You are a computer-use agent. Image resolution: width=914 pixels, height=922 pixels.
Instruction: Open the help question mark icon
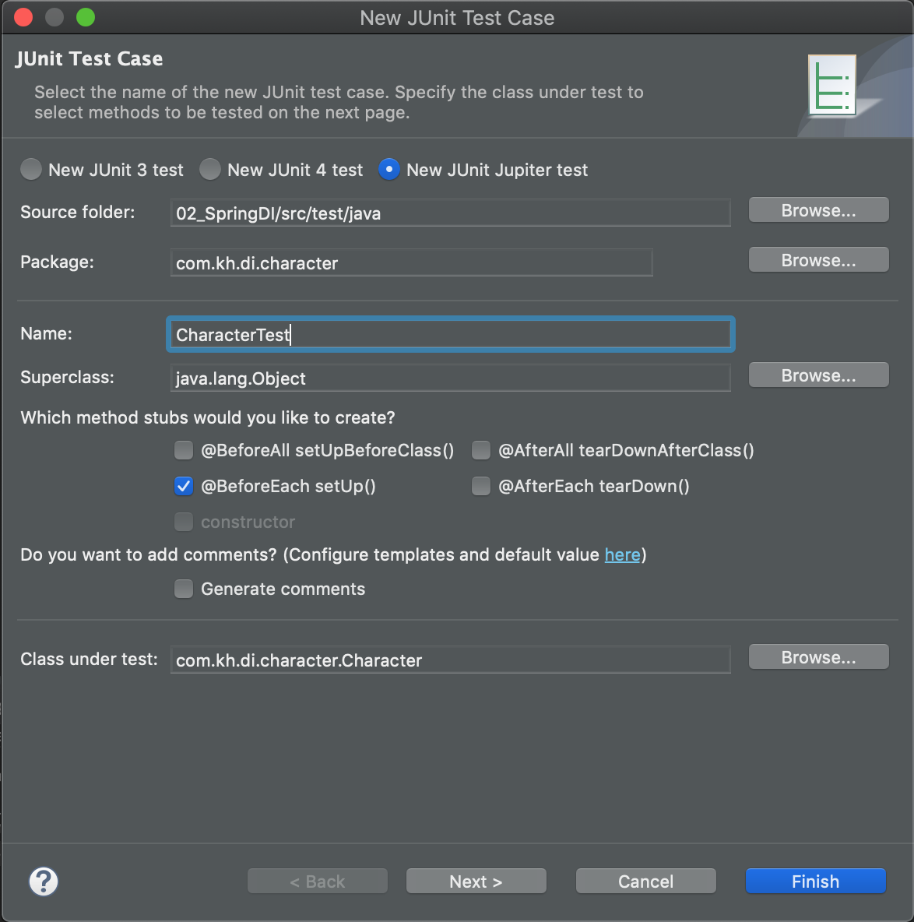(x=44, y=881)
